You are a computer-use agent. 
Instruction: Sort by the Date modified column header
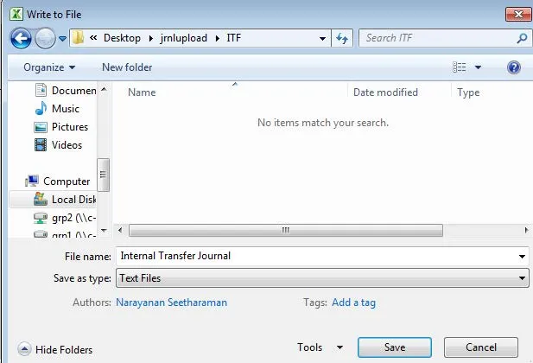pyautogui.click(x=385, y=92)
